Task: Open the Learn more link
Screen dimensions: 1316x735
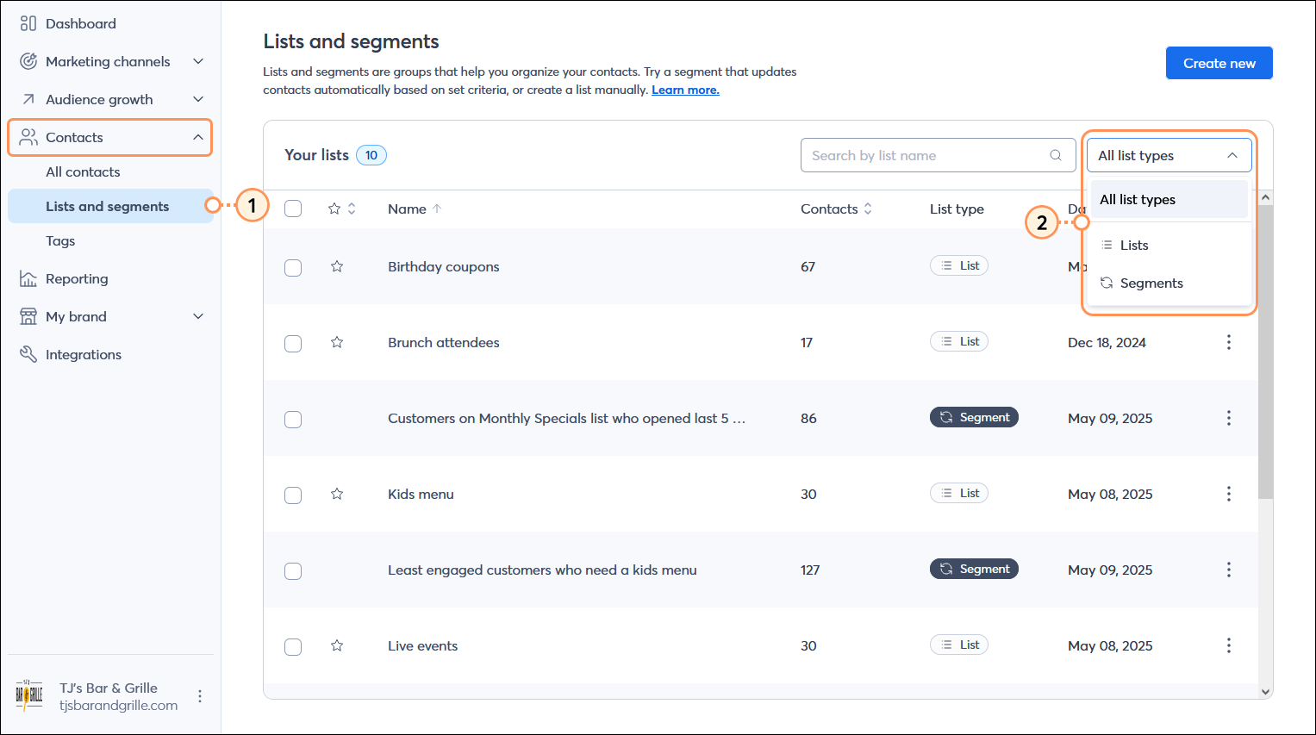Action: pyautogui.click(x=685, y=90)
